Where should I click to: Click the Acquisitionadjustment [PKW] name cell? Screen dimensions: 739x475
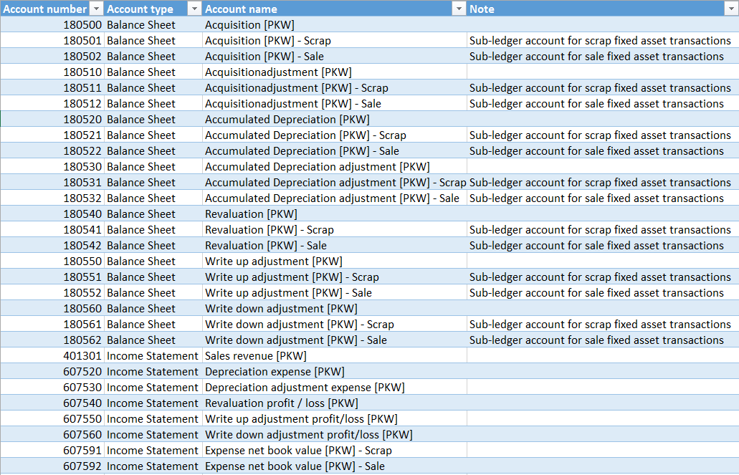coord(278,72)
